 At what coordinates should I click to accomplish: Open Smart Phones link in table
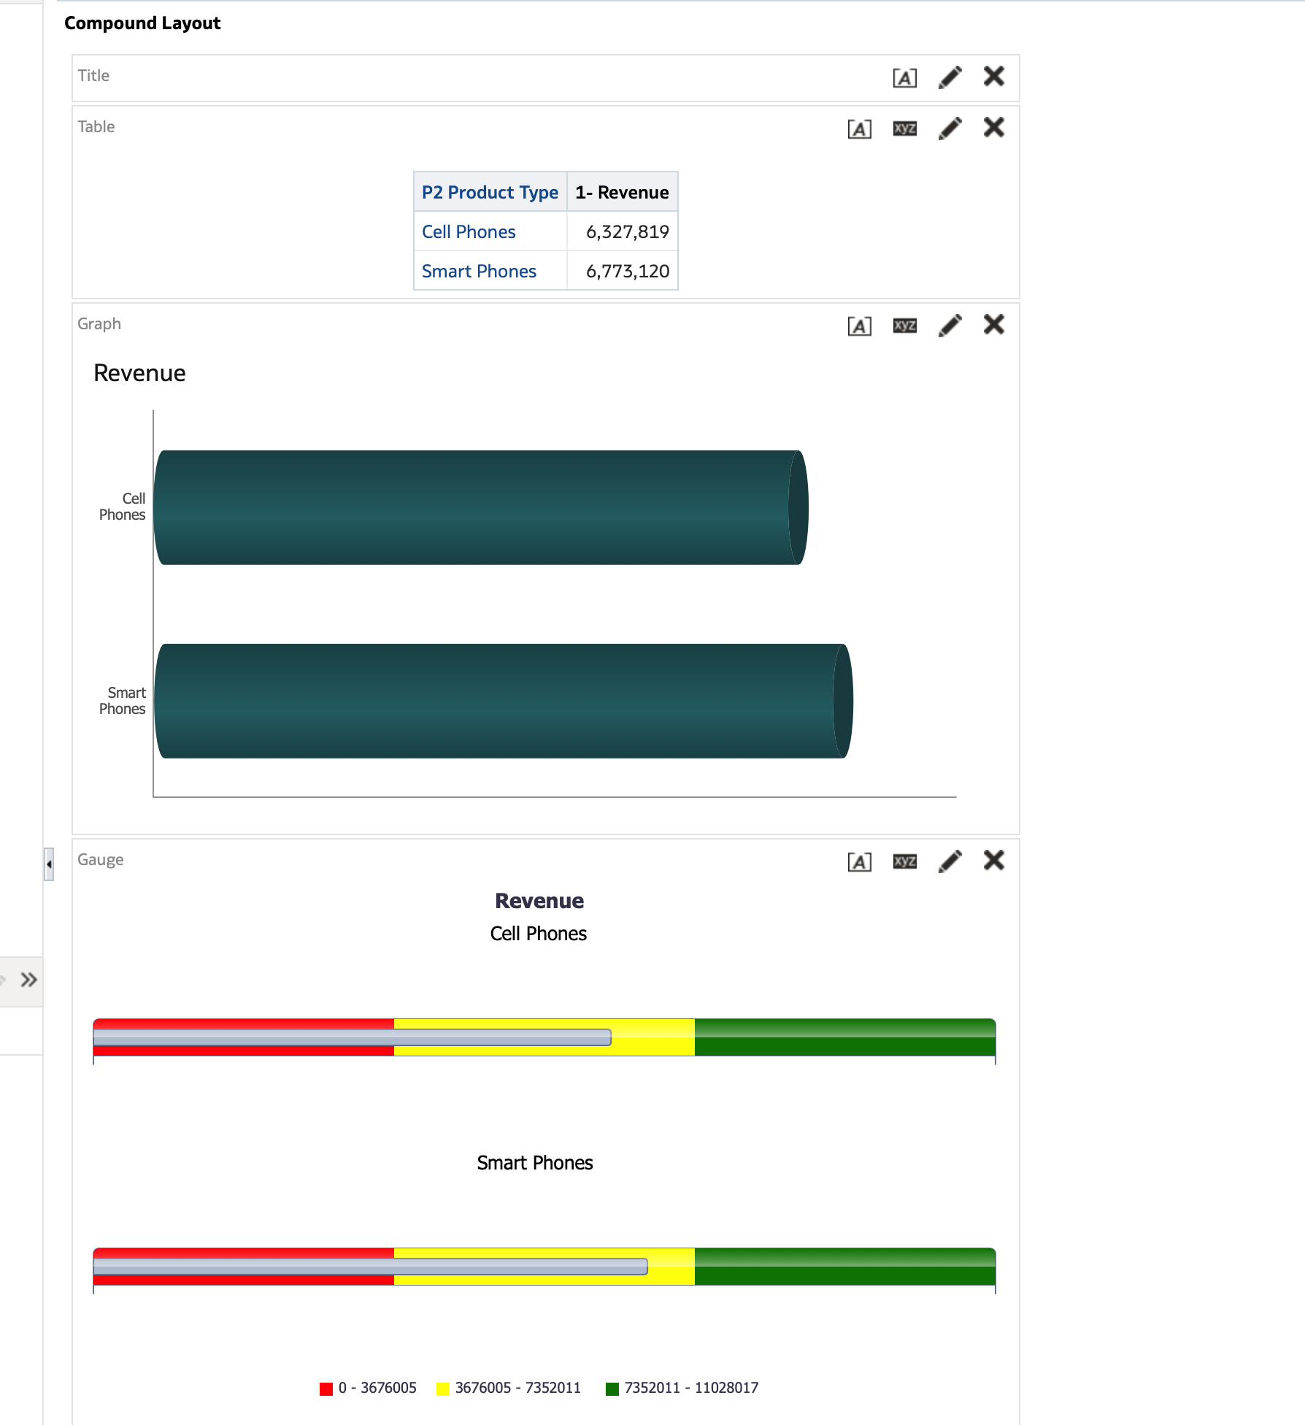[479, 271]
